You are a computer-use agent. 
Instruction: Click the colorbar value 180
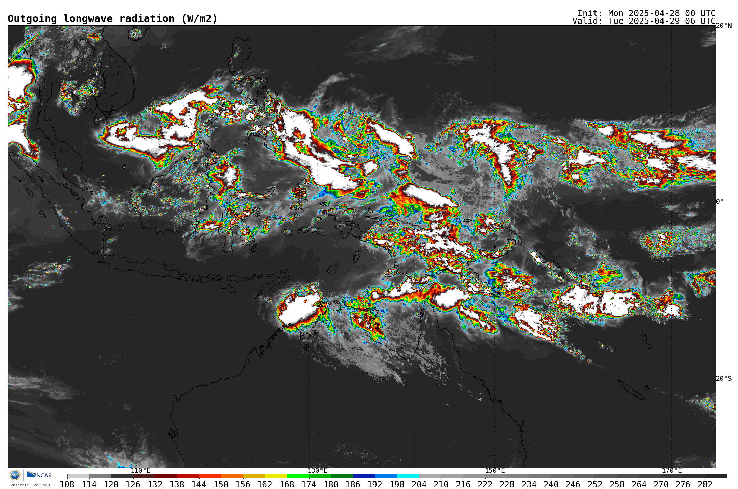point(331,485)
